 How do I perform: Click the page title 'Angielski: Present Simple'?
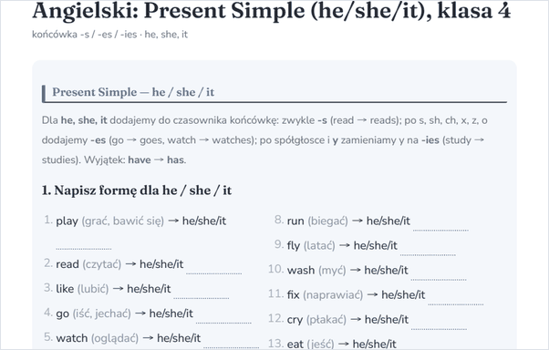pos(170,11)
